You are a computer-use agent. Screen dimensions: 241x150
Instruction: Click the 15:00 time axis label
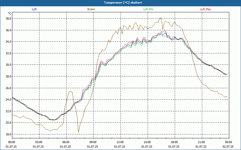click(x=148, y=142)
